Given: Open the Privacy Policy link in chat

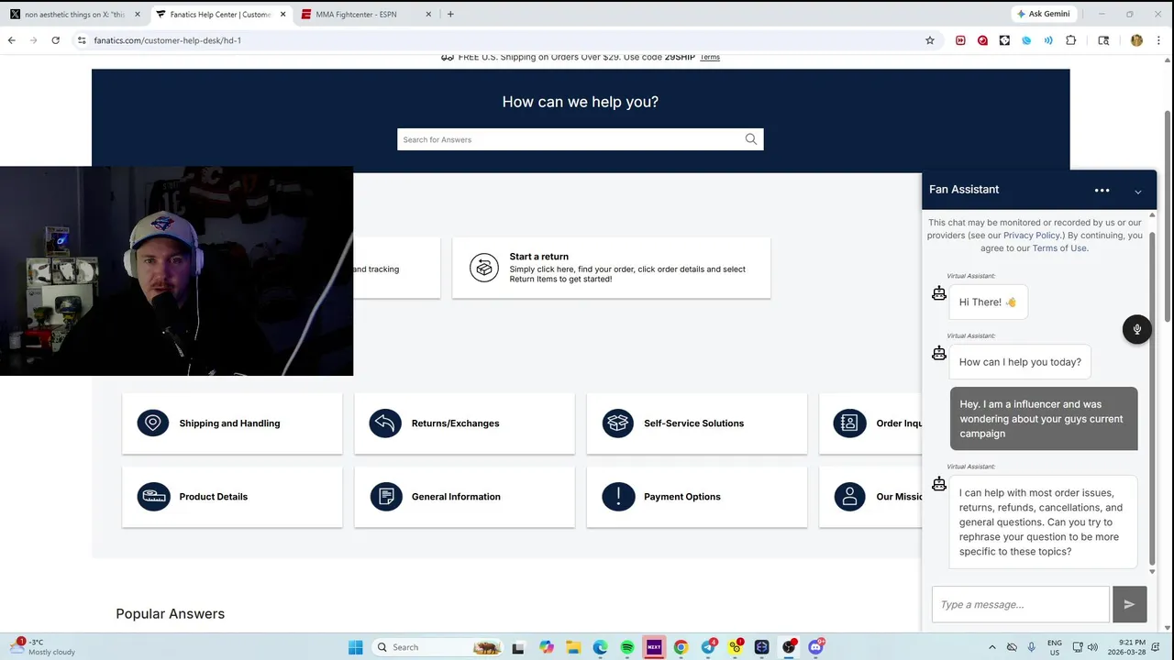Looking at the screenshot, I should coord(1032,236).
